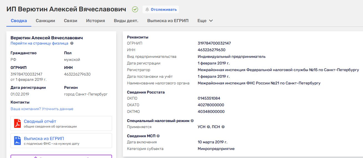This screenshot has height=158, width=363.
Task: Click help icon next to Специальный налоговый режим
Action: pyautogui.click(x=192, y=121)
